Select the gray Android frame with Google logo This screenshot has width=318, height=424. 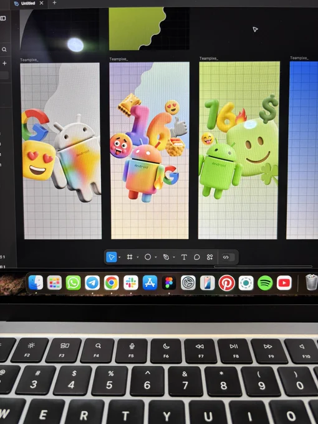(61, 151)
